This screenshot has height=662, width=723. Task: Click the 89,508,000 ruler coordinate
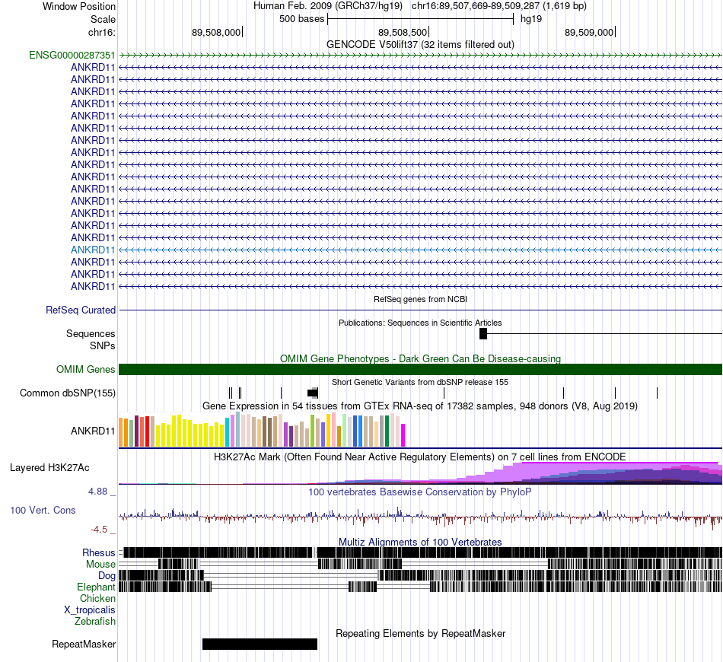pyautogui.click(x=216, y=32)
